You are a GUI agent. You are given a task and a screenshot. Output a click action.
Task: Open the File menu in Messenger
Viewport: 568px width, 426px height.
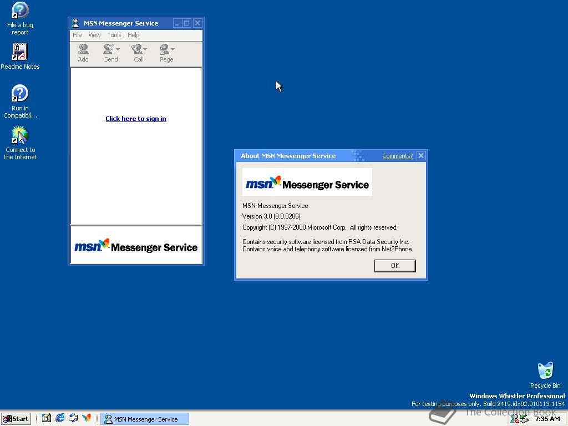click(x=77, y=35)
